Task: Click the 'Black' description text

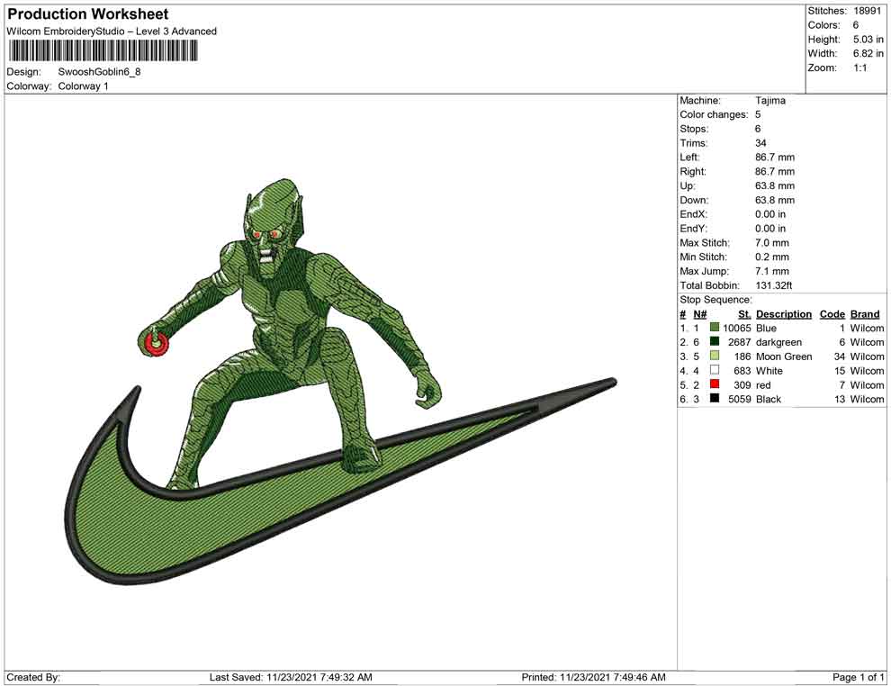Action: point(769,399)
